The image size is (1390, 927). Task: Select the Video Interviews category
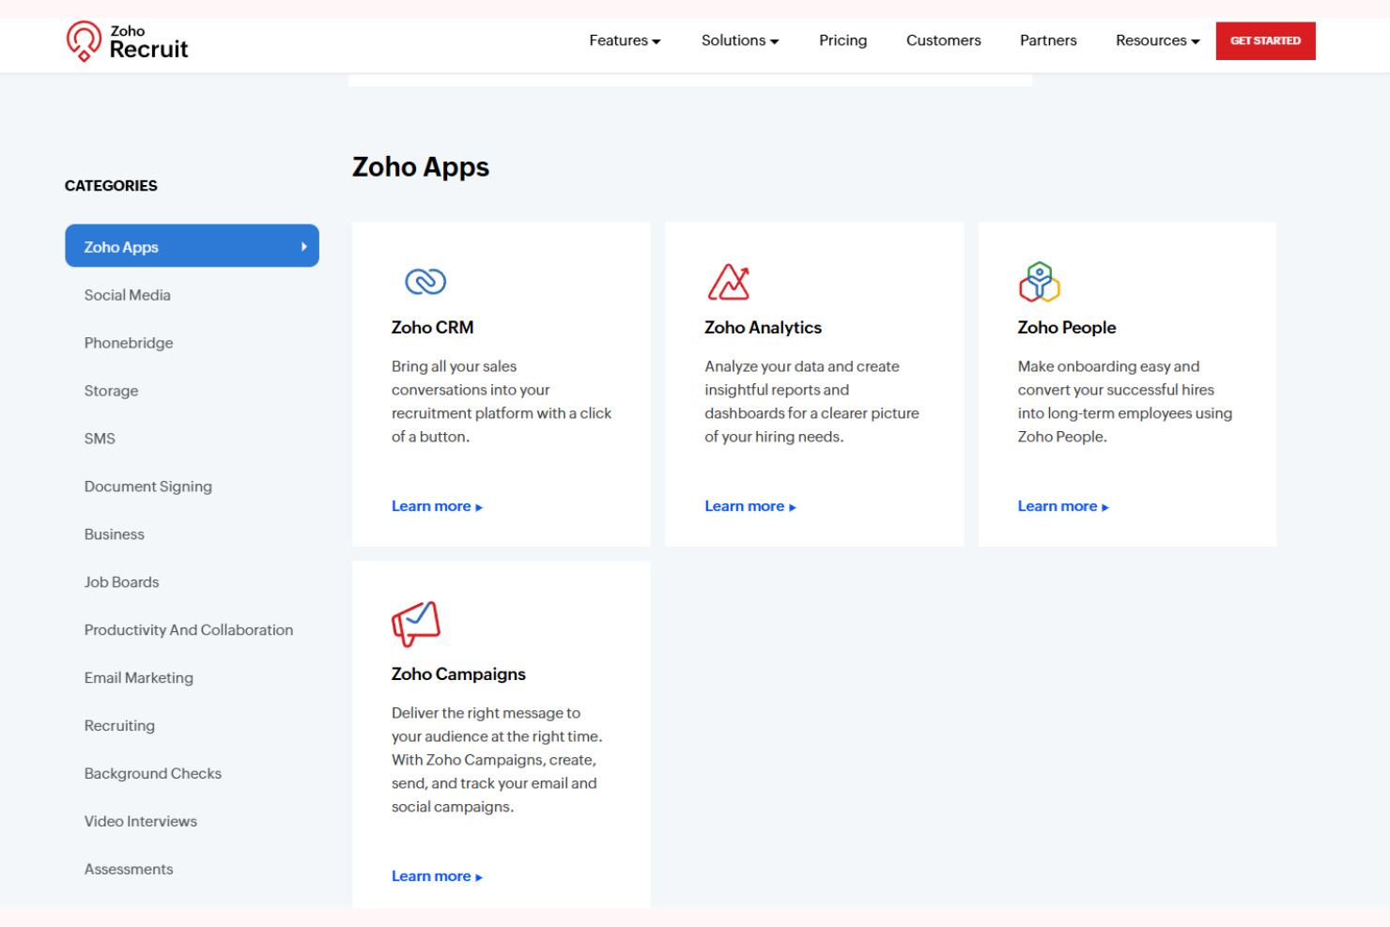click(x=140, y=821)
